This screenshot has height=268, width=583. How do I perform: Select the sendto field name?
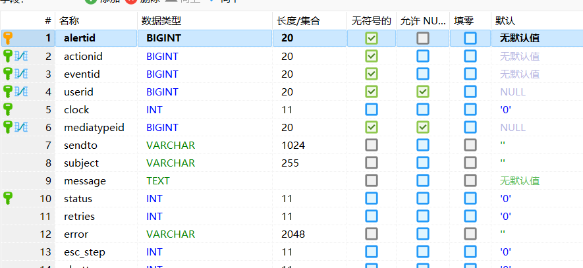[80, 146]
